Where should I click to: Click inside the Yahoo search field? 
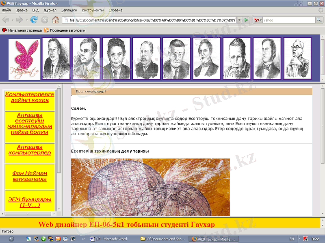[x=288, y=19]
